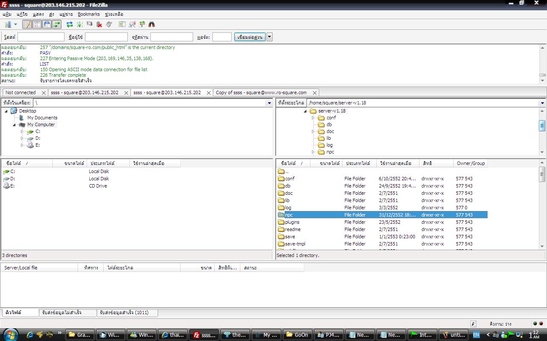Open the Site Manager icon
This screenshot has height=341, width=547.
point(8,24)
